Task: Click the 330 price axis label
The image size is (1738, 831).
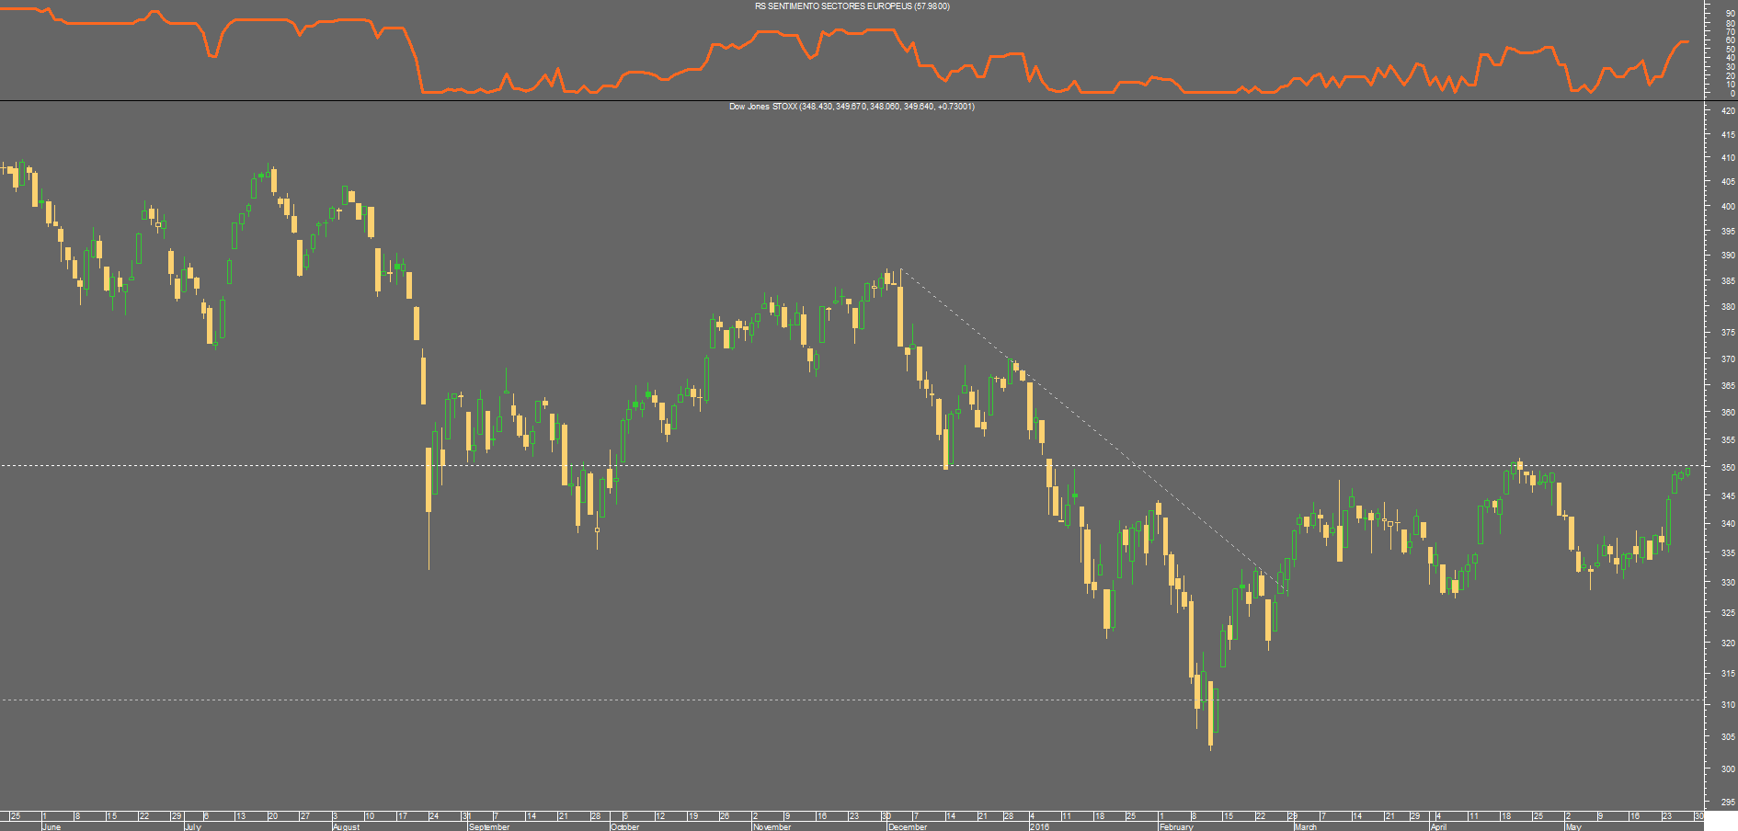Action: (x=1728, y=583)
